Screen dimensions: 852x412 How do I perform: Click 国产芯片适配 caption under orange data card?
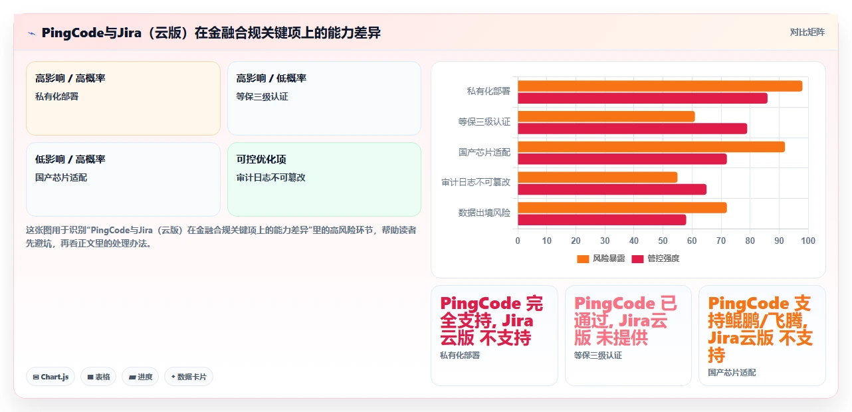[x=732, y=373]
